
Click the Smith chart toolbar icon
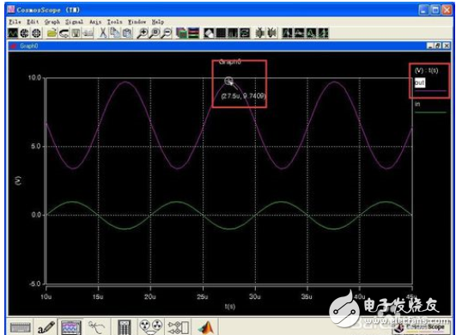[36, 33]
